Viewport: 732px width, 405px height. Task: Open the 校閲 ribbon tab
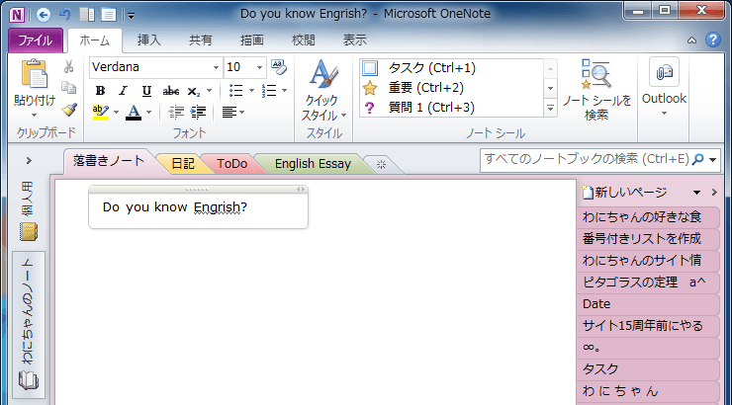pyautogui.click(x=304, y=40)
